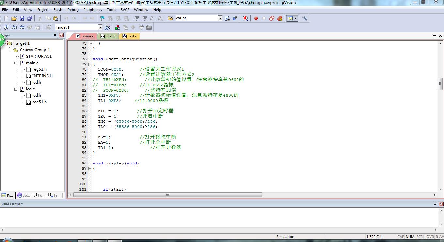Translate the current file

click(6, 27)
